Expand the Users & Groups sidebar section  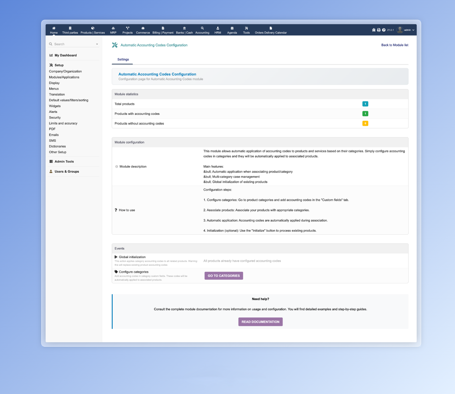pyautogui.click(x=67, y=171)
